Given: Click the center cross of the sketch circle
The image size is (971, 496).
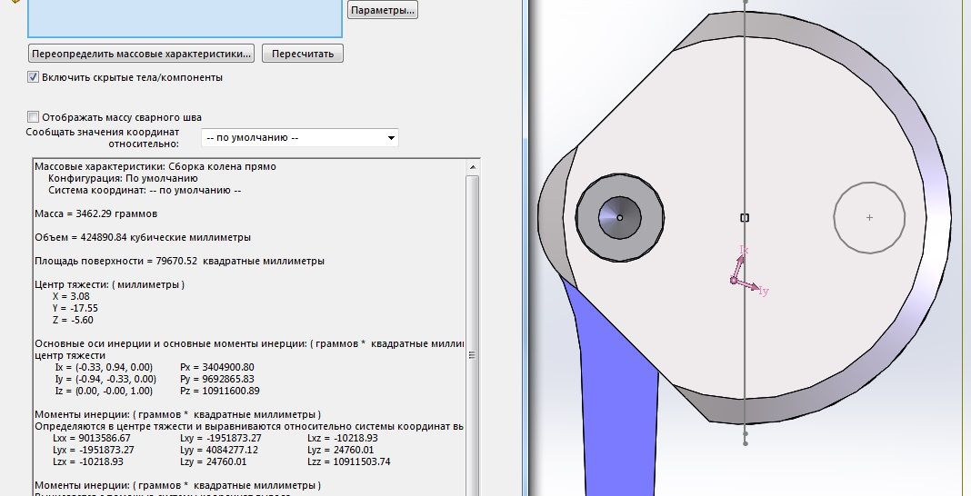Looking at the screenshot, I should click(x=869, y=217).
